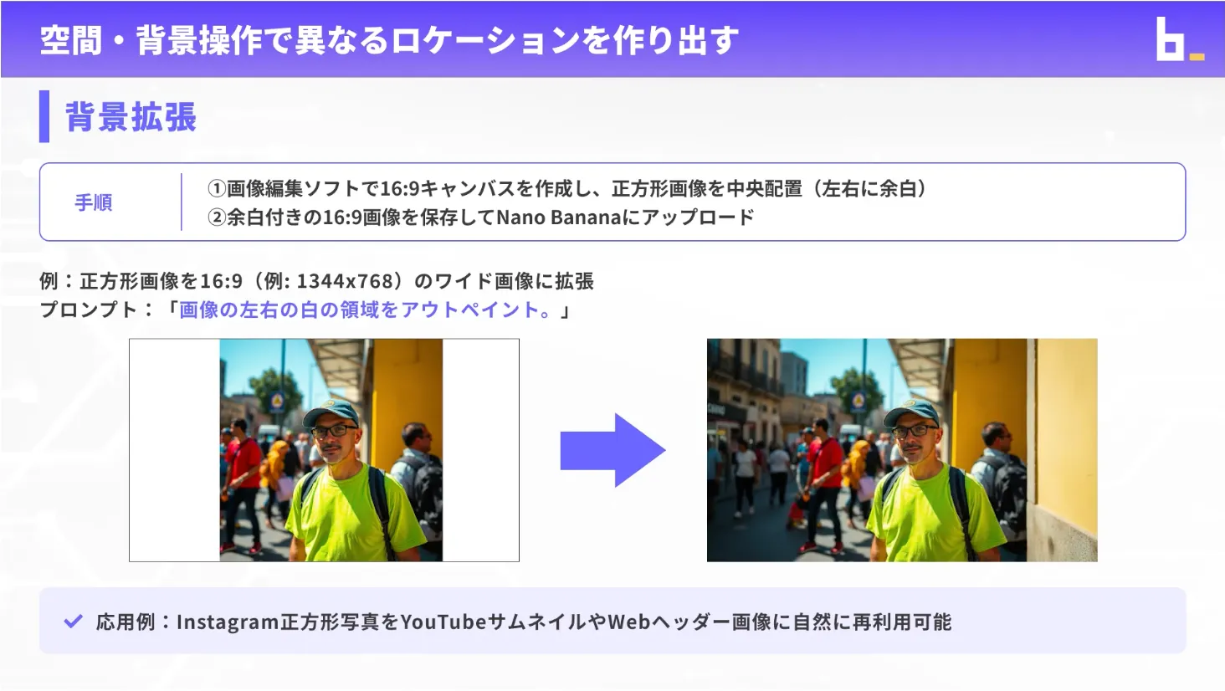This screenshot has height=691, width=1225.
Task: Click the purple checkmark icon
Action: pos(74,622)
